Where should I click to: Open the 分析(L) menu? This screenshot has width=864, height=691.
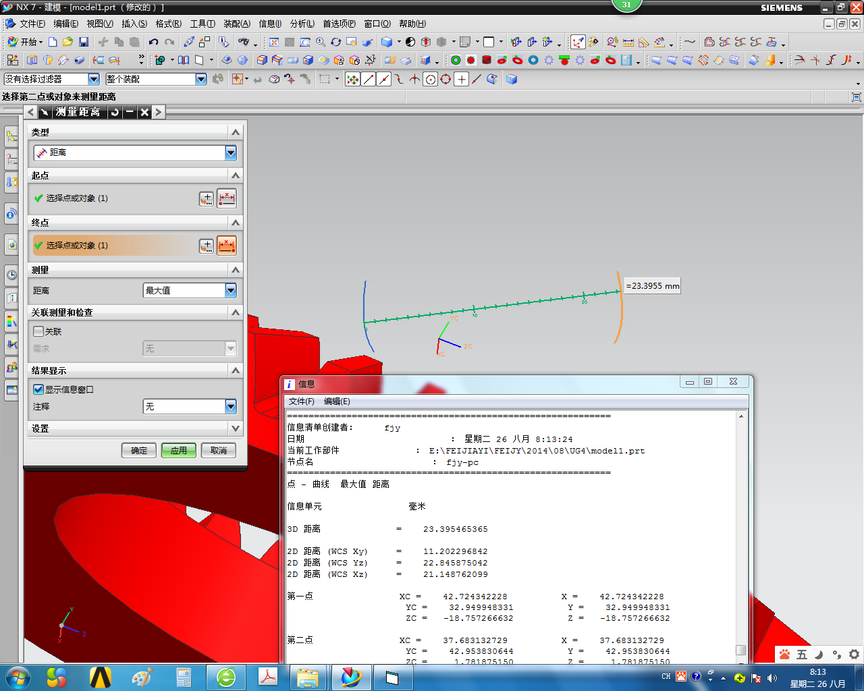(x=302, y=24)
